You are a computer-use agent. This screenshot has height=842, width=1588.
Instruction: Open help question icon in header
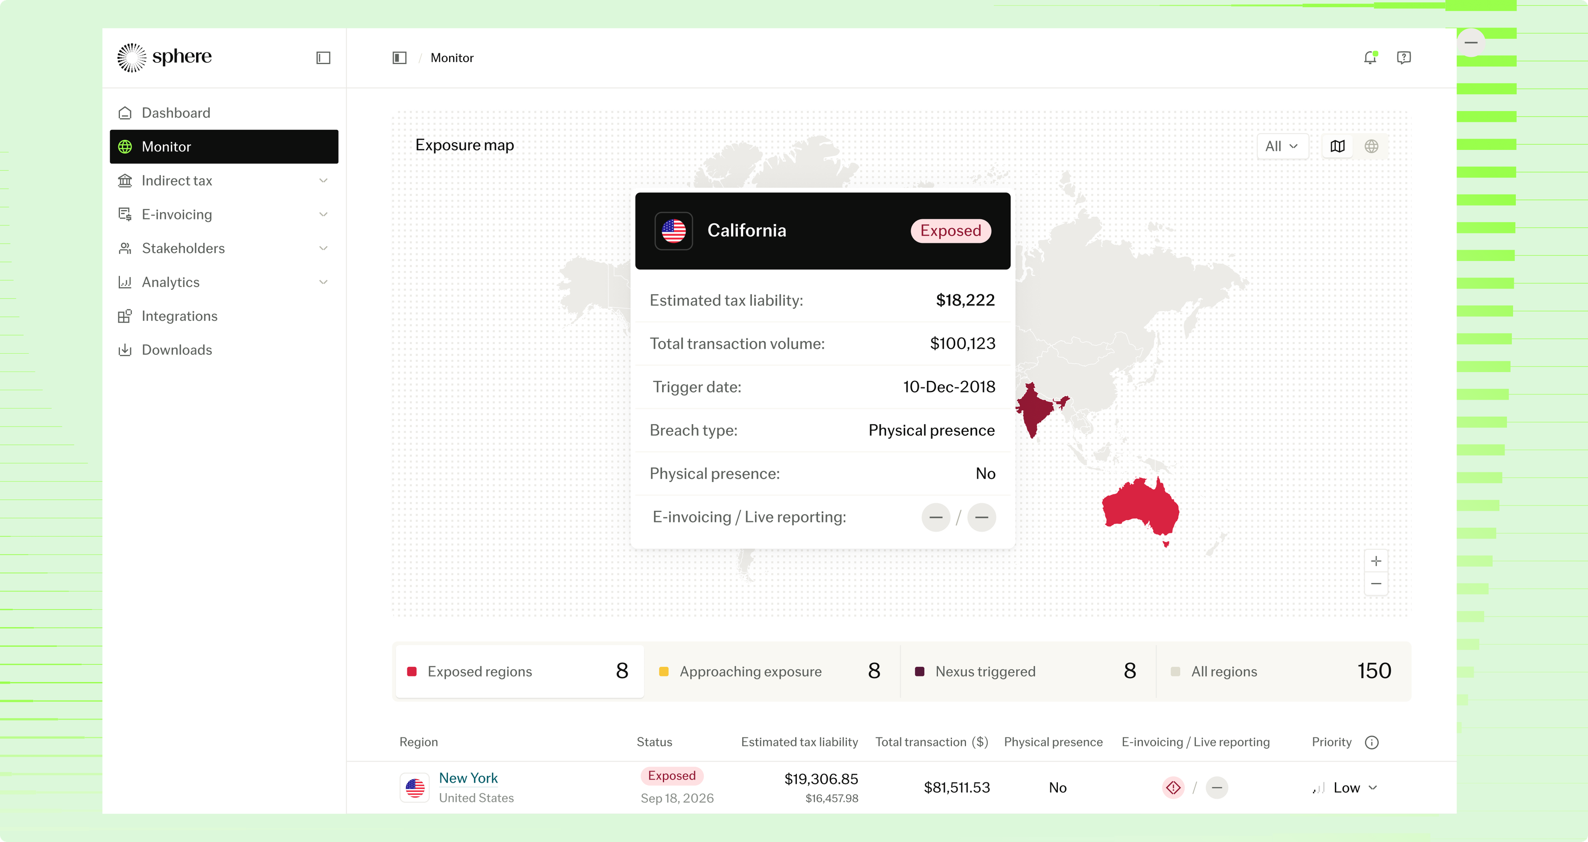(1404, 57)
